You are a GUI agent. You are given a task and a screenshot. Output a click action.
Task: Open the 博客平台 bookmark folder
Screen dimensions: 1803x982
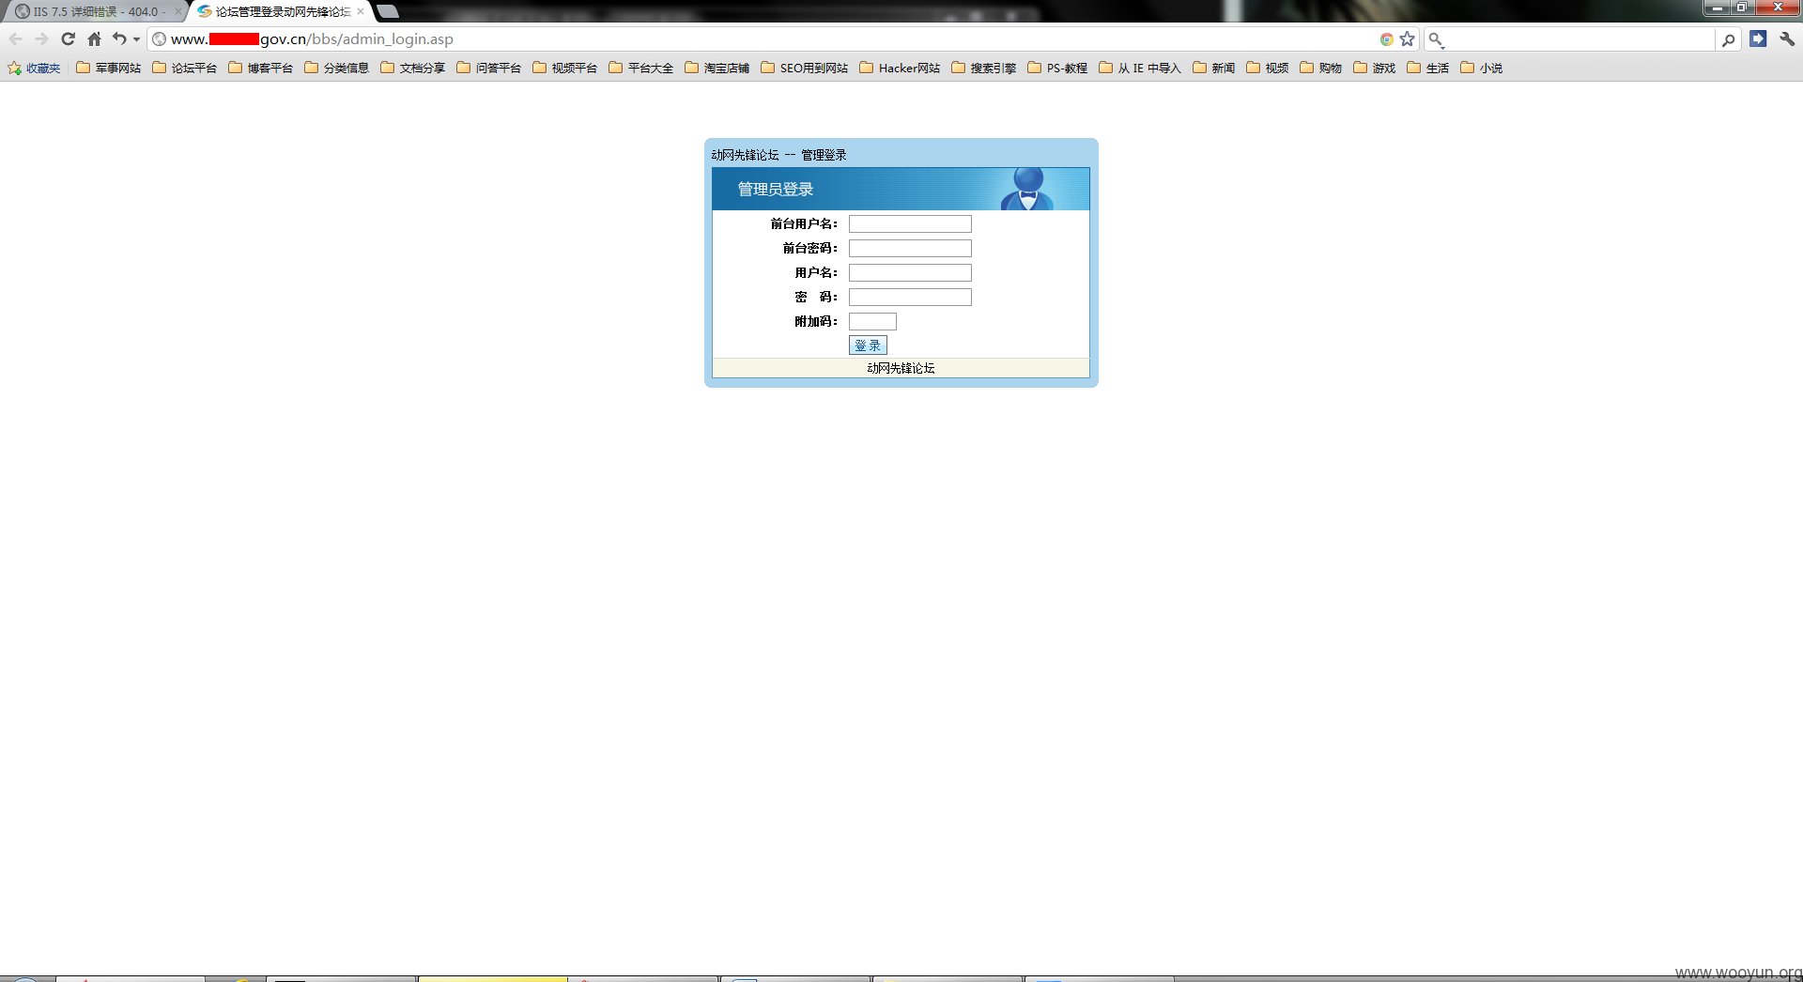click(260, 68)
